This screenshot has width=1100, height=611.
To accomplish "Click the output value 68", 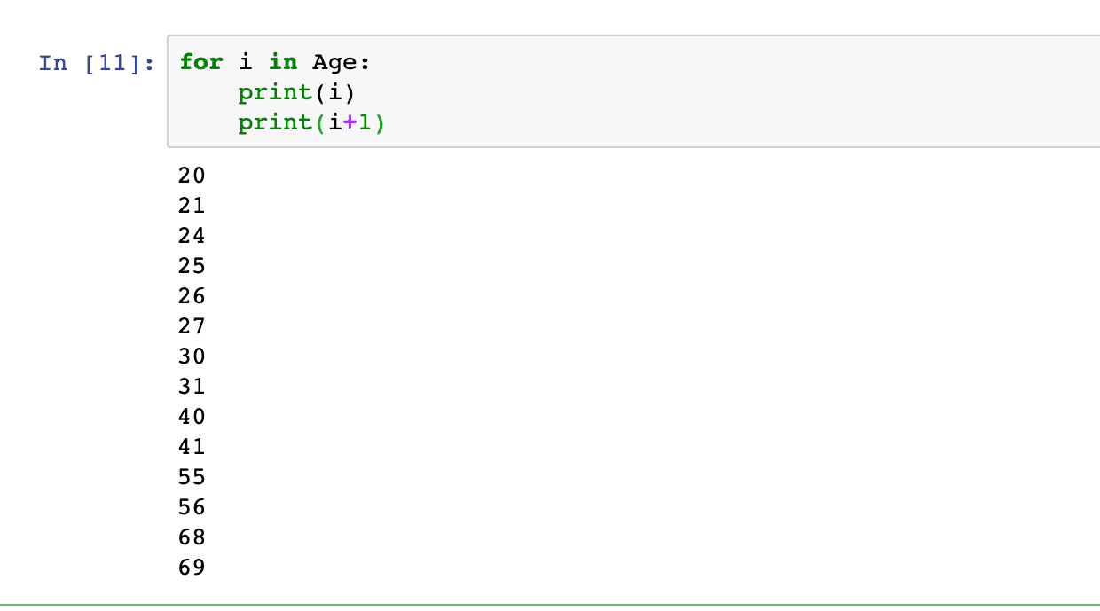I will pos(192,537).
